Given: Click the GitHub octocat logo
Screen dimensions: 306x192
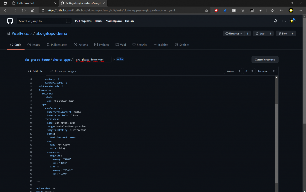Looking at the screenshot, I should click(x=10, y=21).
